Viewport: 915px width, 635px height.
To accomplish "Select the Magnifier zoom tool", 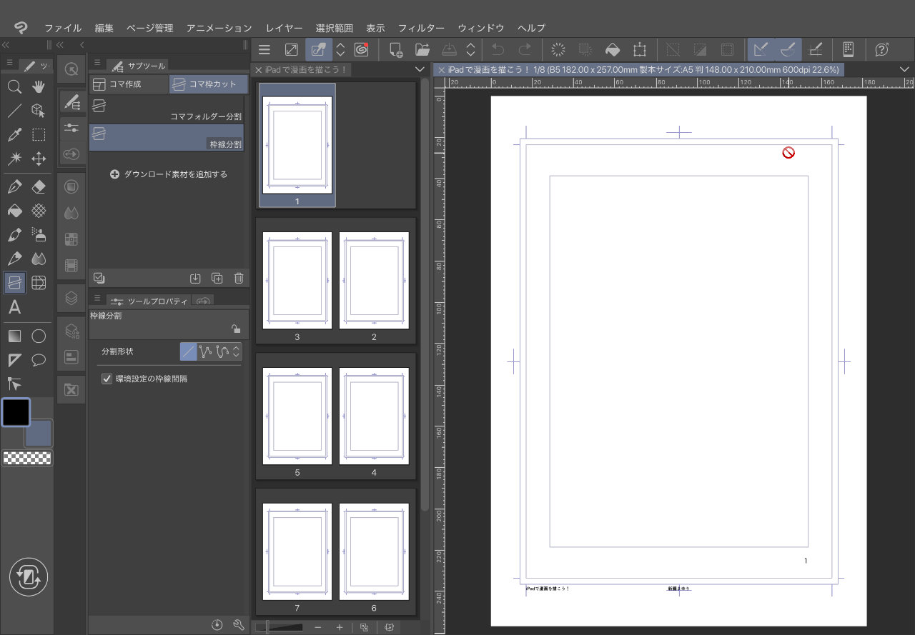I will 14,87.
